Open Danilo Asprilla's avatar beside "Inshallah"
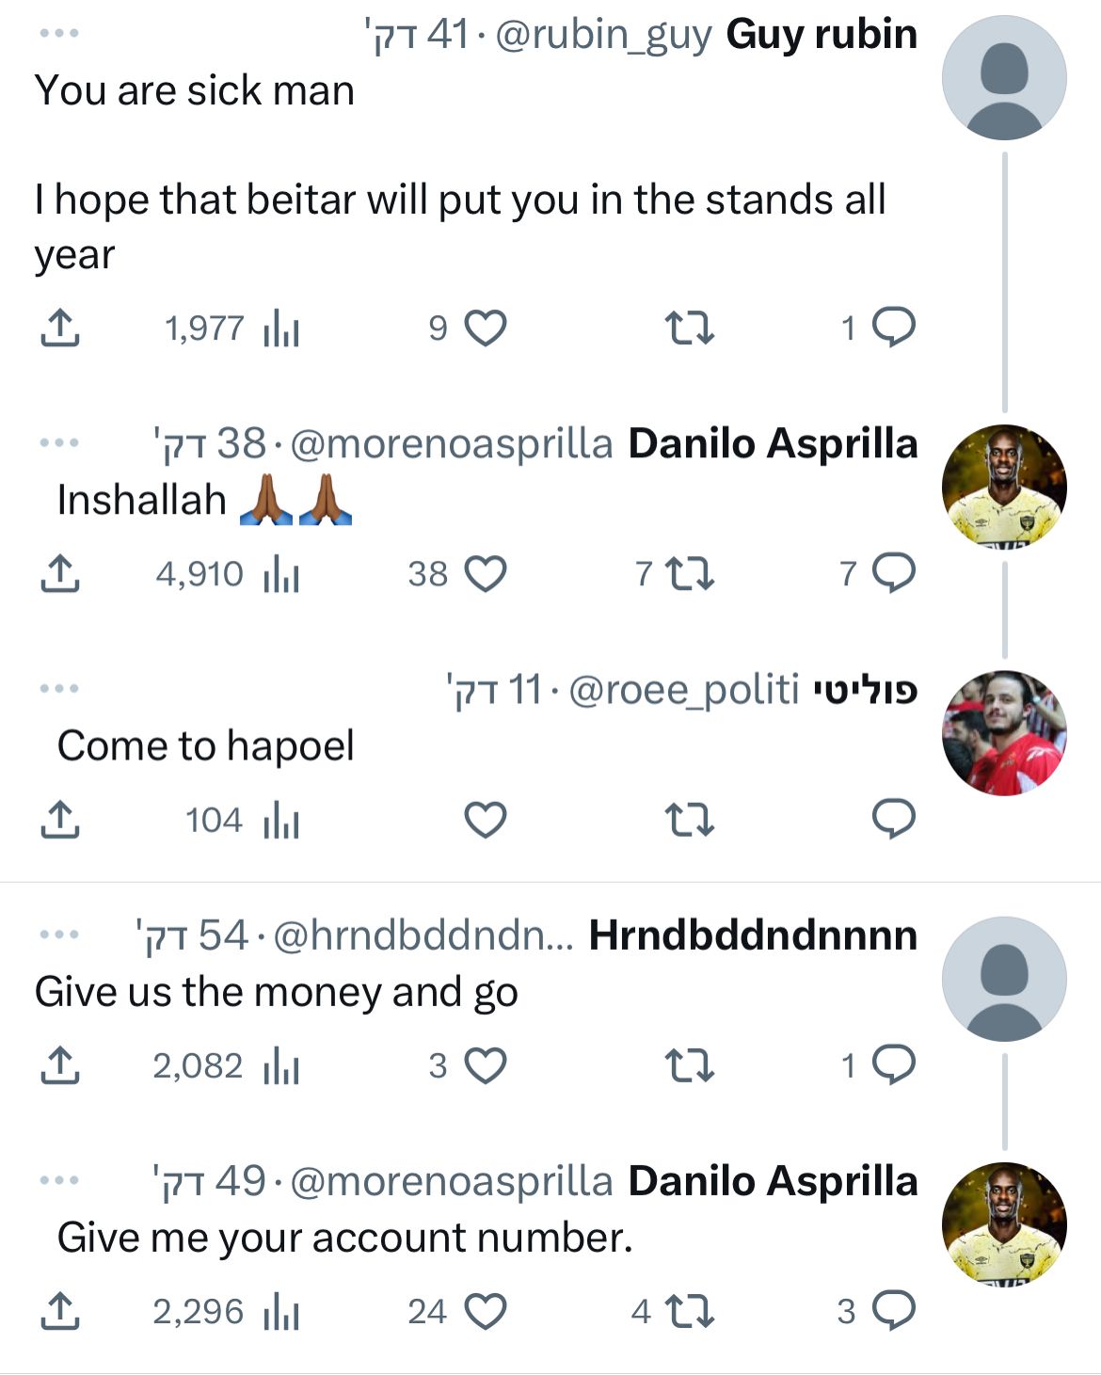 click(x=1004, y=487)
